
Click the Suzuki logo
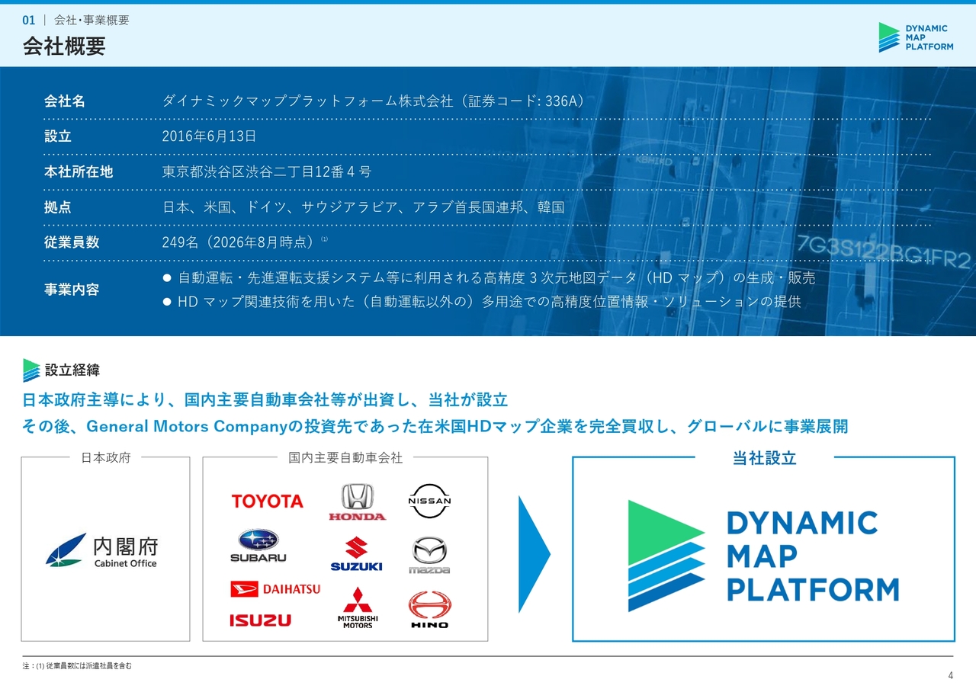[x=356, y=554]
